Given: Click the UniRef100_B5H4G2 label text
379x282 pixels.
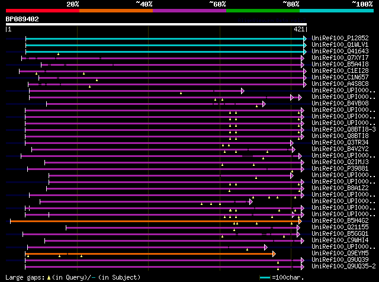Looking at the screenshot, I should [340, 221].
